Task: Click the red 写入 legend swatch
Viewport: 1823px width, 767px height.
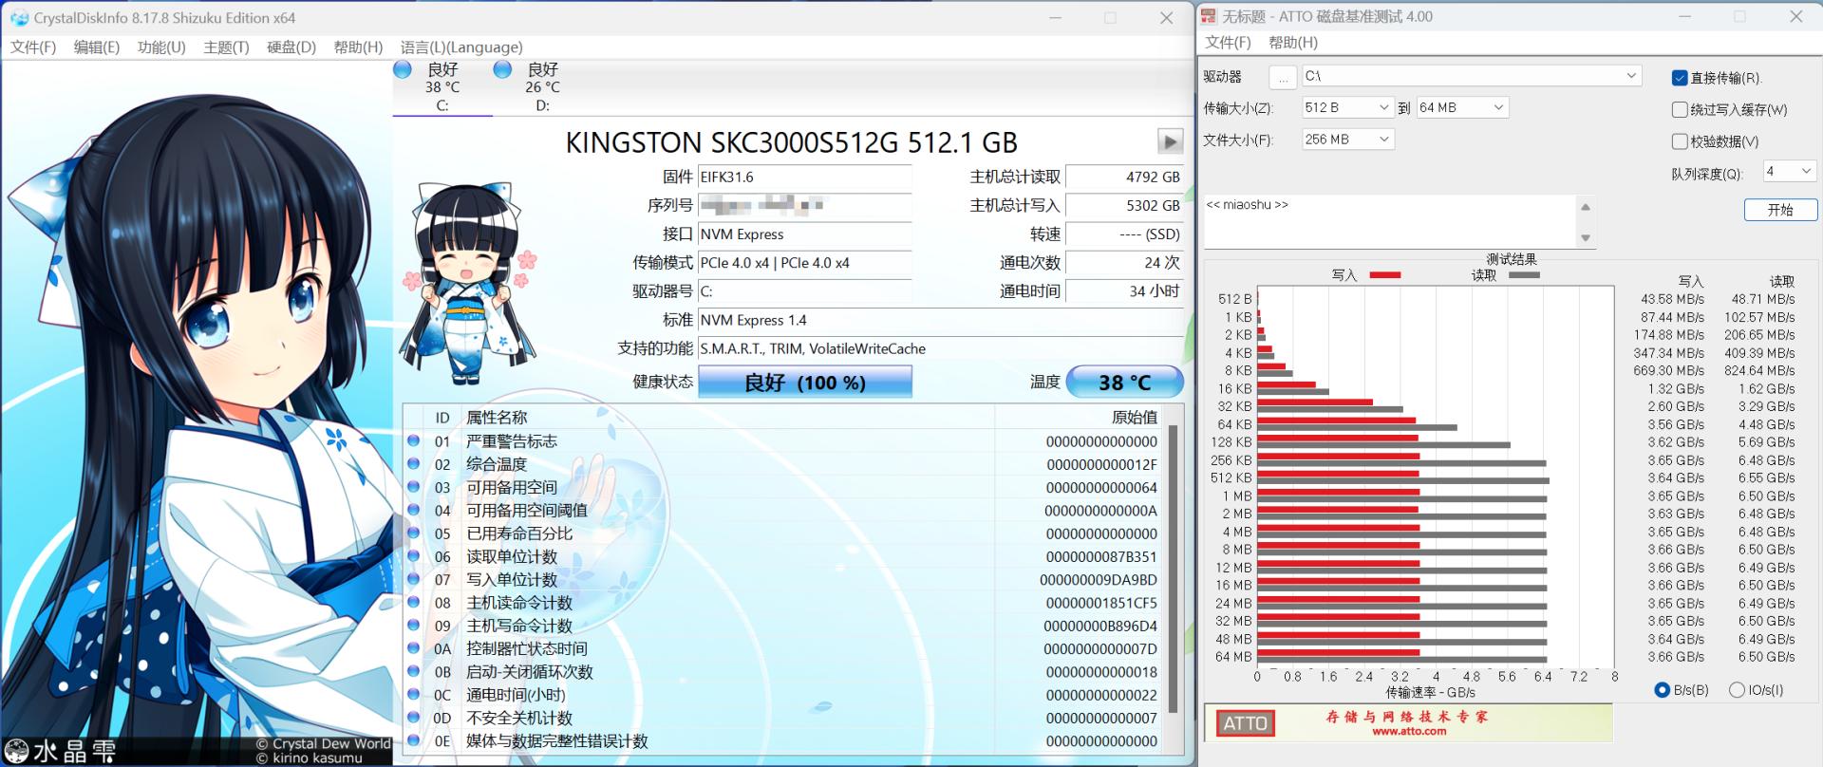Action: (1385, 275)
